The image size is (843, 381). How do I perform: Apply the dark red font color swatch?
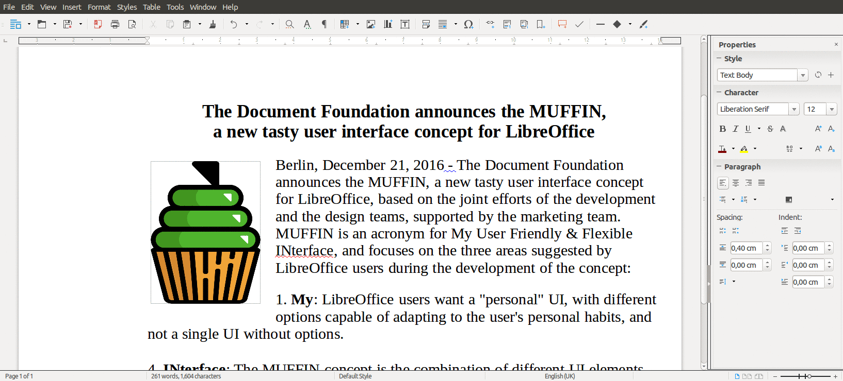[723, 149]
